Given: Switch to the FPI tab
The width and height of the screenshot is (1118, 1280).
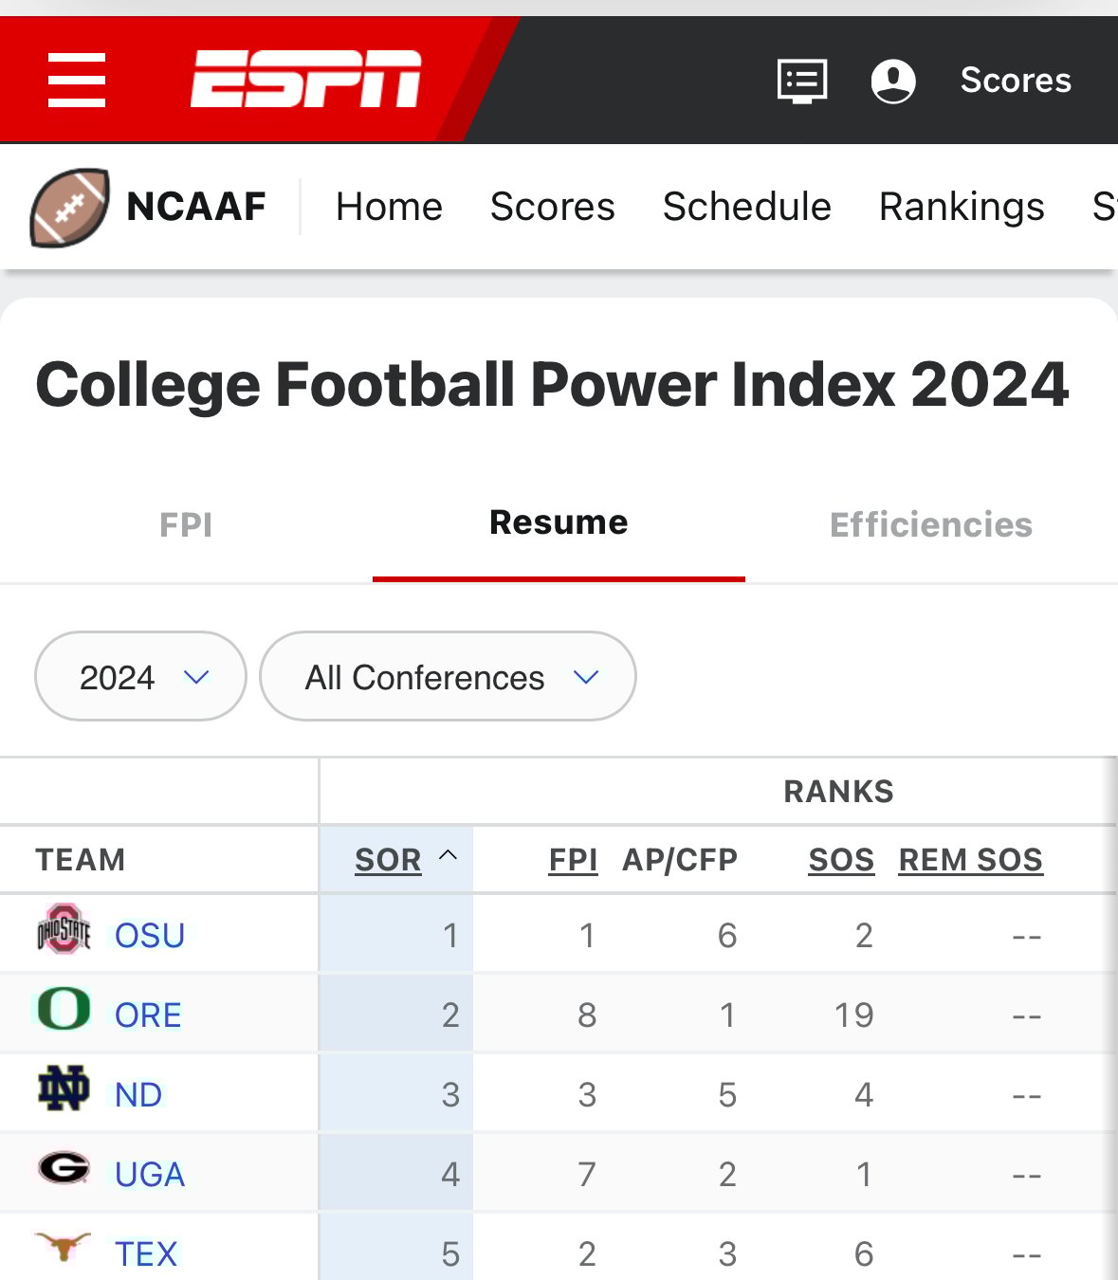Looking at the screenshot, I should pyautogui.click(x=186, y=524).
